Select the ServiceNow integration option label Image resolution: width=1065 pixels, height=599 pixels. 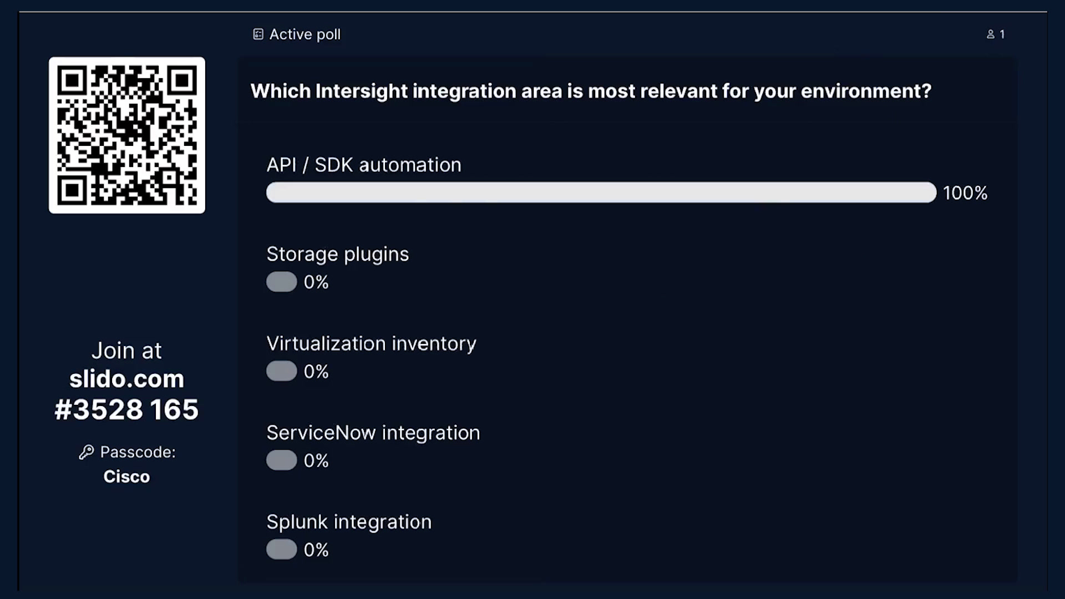coord(373,433)
